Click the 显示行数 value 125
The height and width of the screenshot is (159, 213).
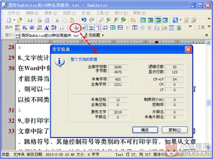pyautogui.click(x=175, y=72)
